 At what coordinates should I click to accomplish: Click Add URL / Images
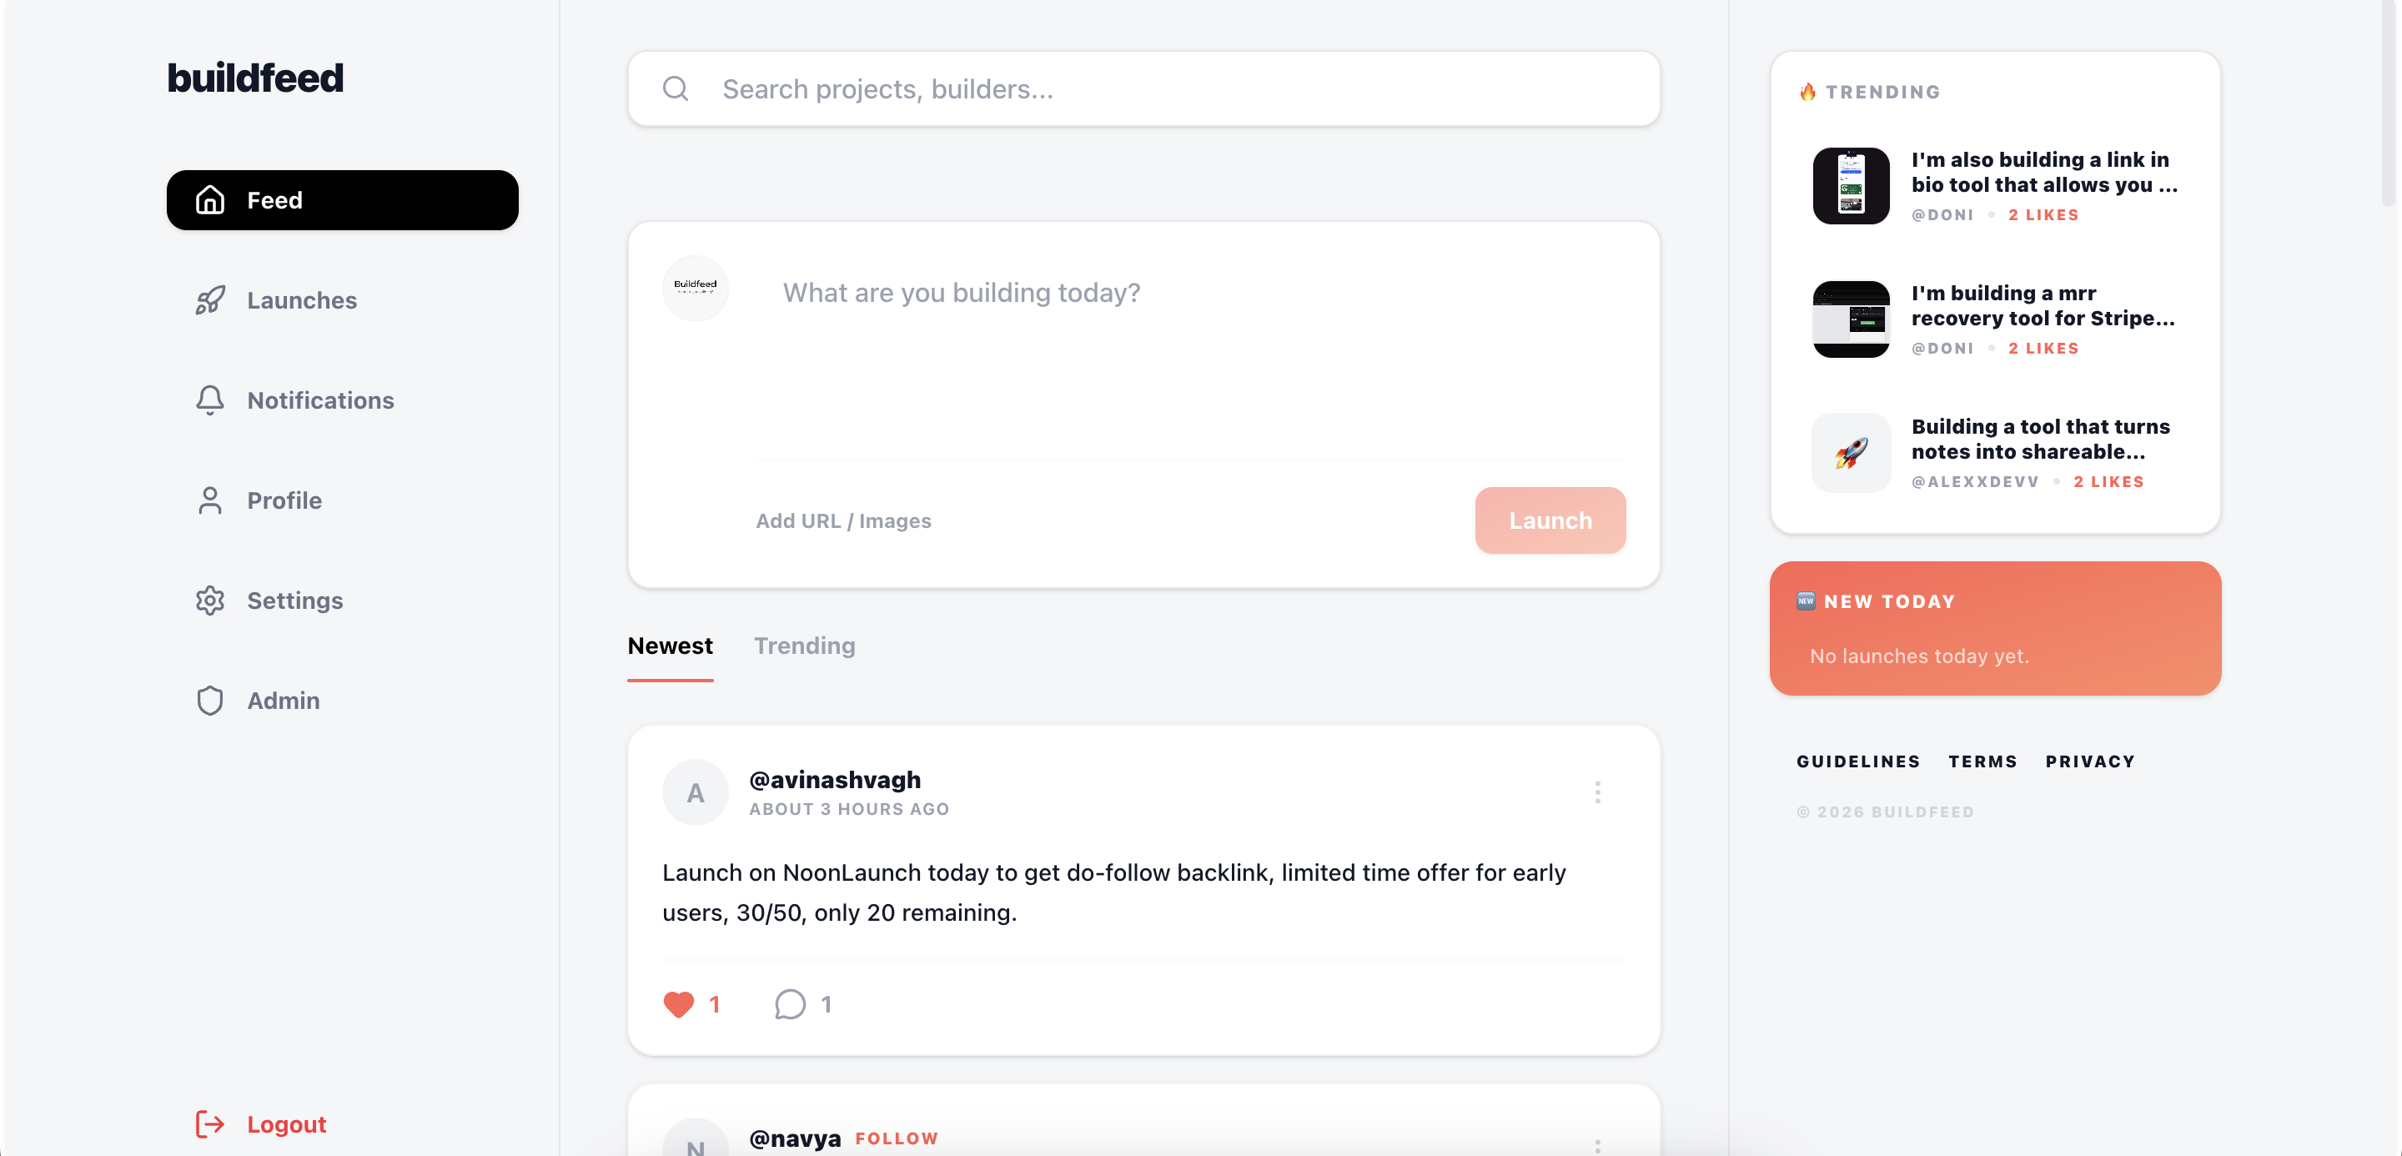click(843, 520)
